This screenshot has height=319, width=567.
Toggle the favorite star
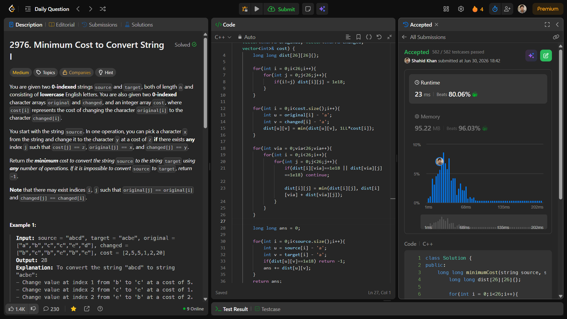pos(74,309)
